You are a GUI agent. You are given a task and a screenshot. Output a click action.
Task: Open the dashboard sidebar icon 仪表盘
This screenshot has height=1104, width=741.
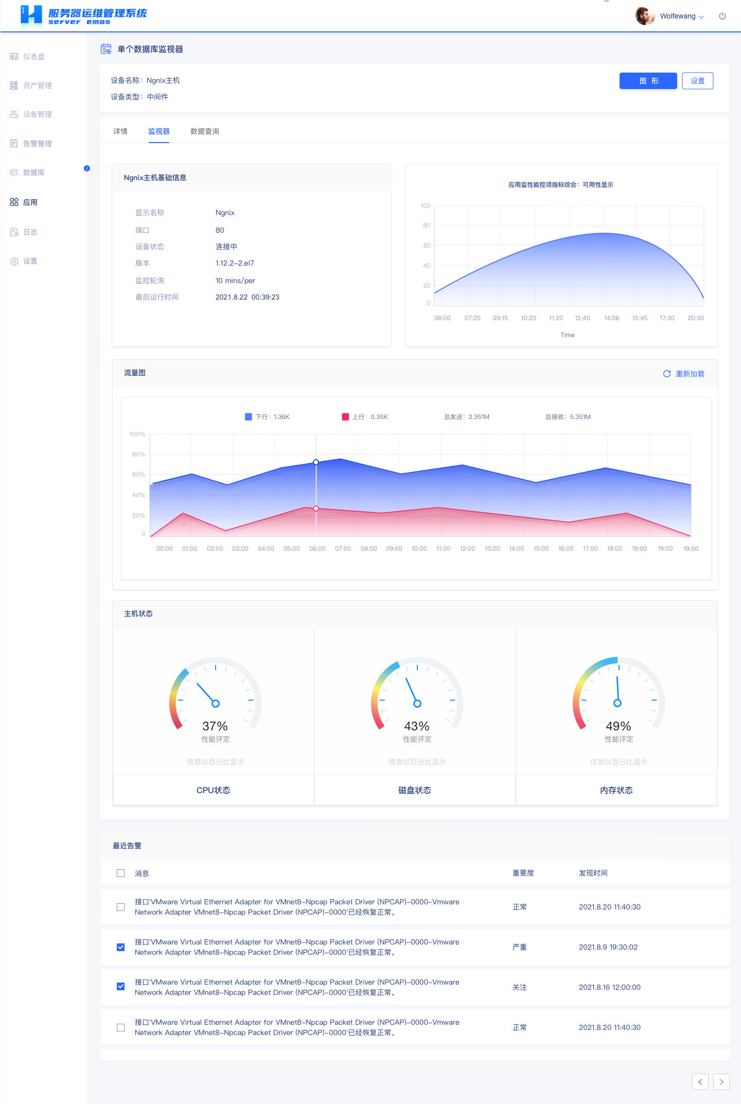pyautogui.click(x=14, y=57)
